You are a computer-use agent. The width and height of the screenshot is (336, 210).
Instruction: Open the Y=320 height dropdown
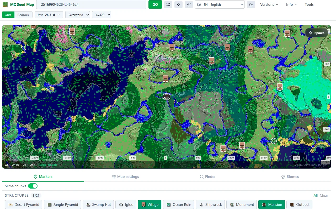pos(102,15)
